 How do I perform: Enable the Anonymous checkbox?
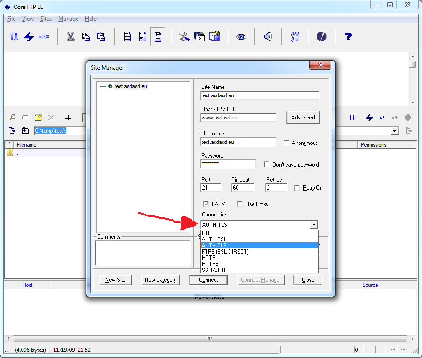point(286,143)
